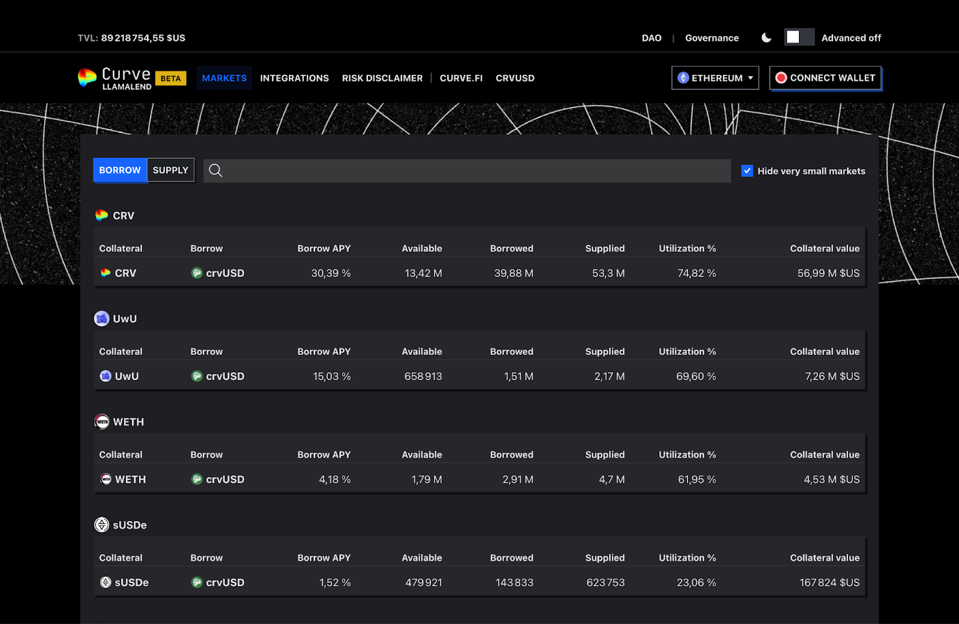Click crvUSD icon in CRV row
The image size is (959, 624).
click(197, 273)
